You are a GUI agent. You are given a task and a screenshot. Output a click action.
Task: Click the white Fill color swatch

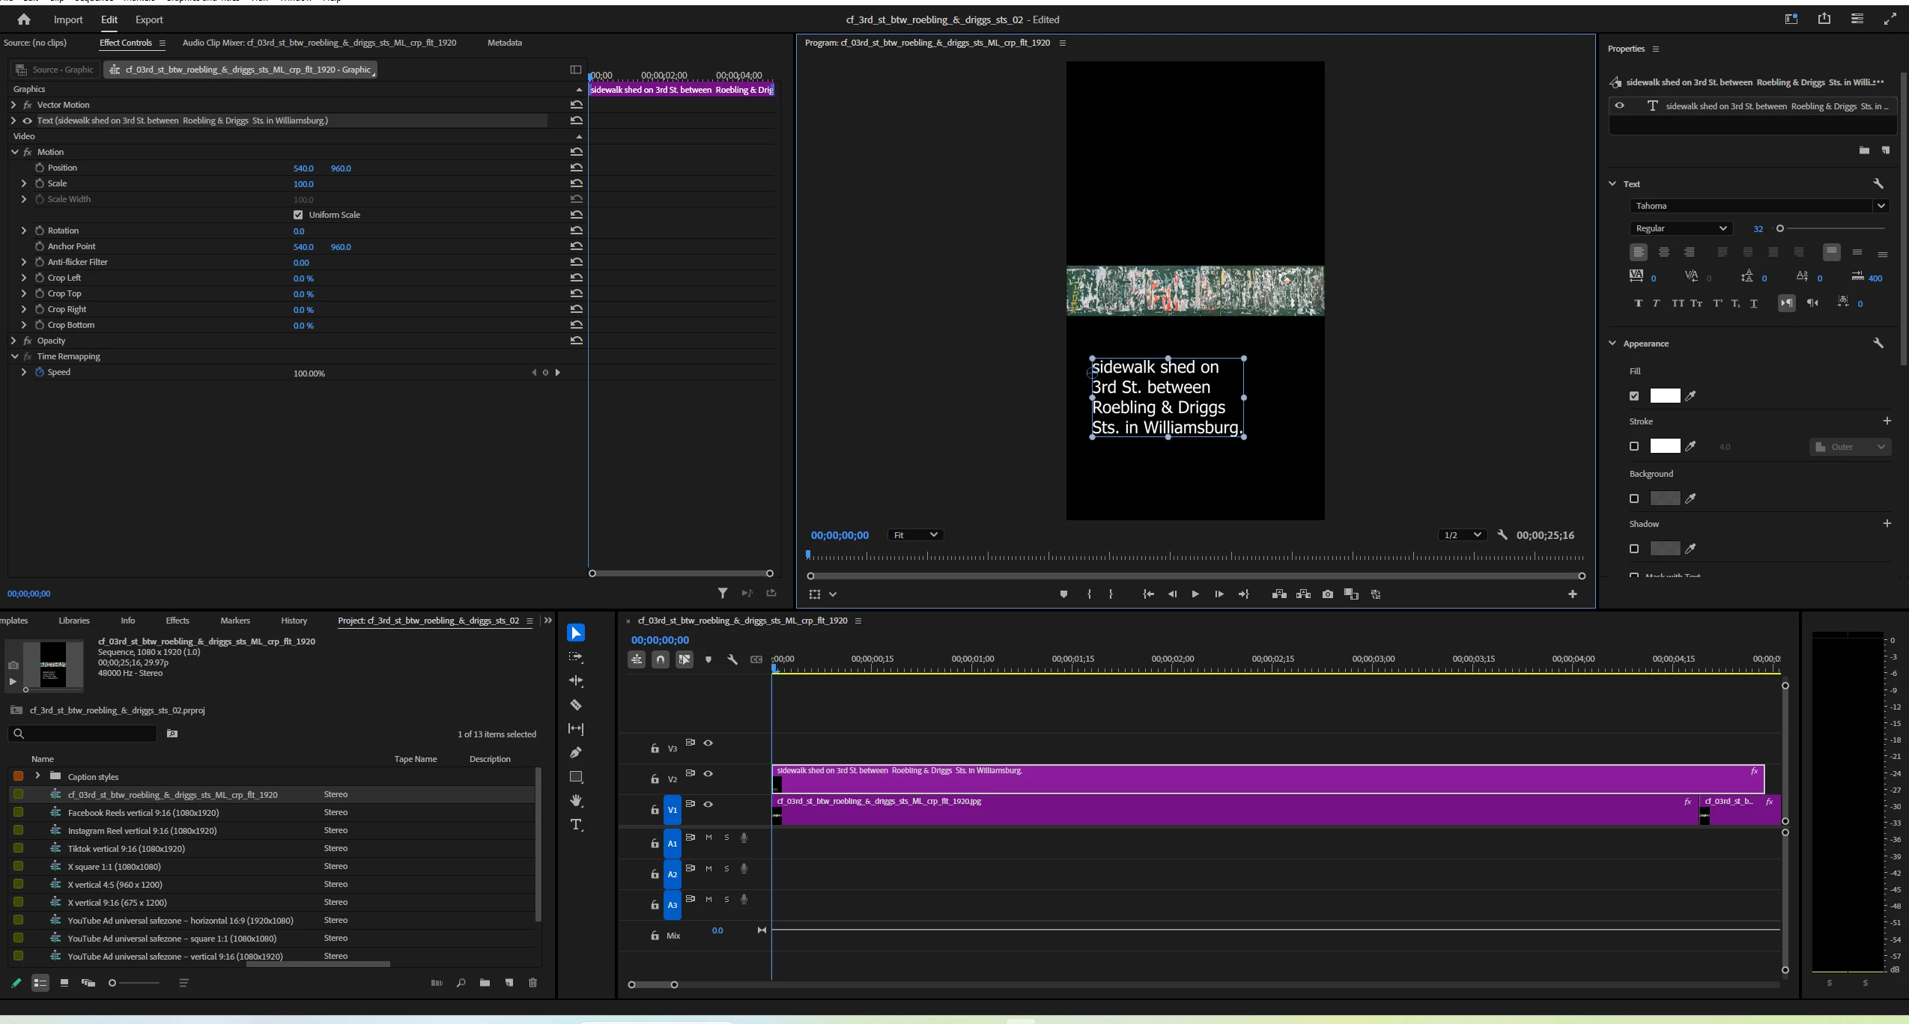tap(1664, 396)
